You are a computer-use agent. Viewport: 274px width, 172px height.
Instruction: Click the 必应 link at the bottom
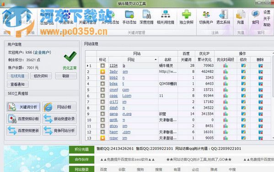[x=195, y=169]
